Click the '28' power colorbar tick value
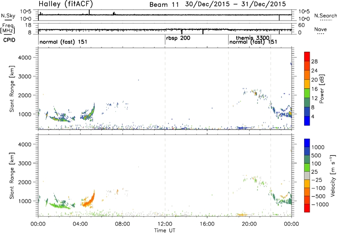This screenshot has height=233, width=337. click(x=314, y=61)
